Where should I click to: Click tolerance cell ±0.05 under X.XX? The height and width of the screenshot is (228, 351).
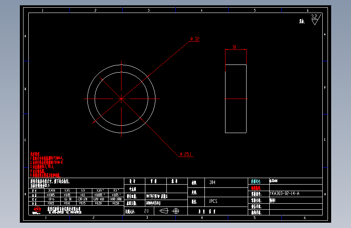67,195
